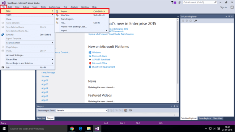The width and height of the screenshot is (235, 132).
Task: Open the Windows Start menu
Action: (x=4, y=128)
